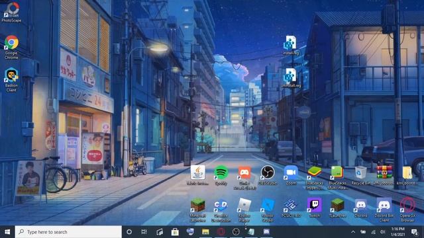Open the Windows Start menu
This screenshot has height=238, width=424.
[7, 232]
